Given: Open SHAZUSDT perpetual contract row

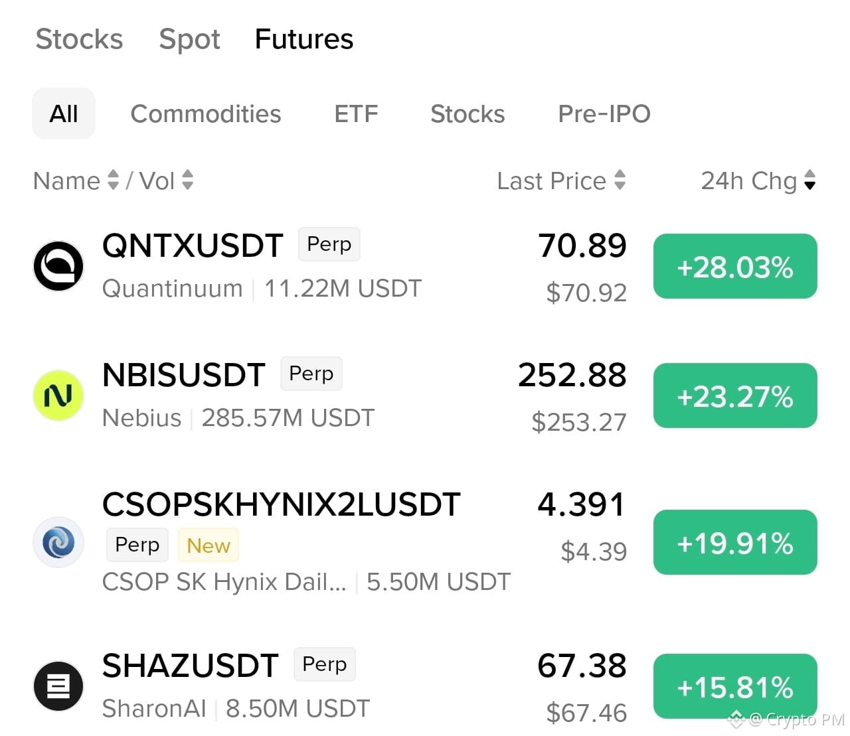Looking at the screenshot, I should 425,686.
